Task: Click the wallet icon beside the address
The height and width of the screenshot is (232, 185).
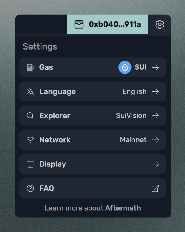Action: (79, 24)
